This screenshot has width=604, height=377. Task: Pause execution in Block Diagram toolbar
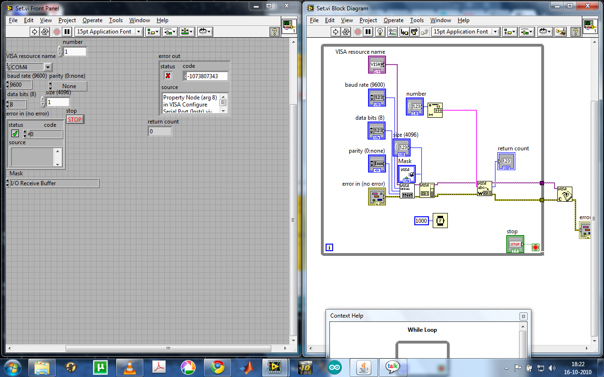pos(369,32)
